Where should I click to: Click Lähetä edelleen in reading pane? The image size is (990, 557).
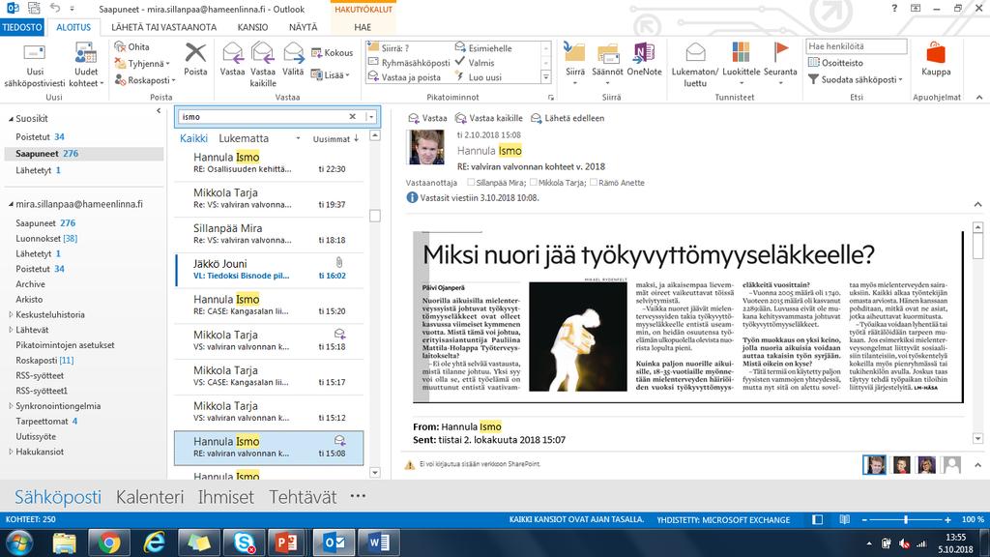568,118
